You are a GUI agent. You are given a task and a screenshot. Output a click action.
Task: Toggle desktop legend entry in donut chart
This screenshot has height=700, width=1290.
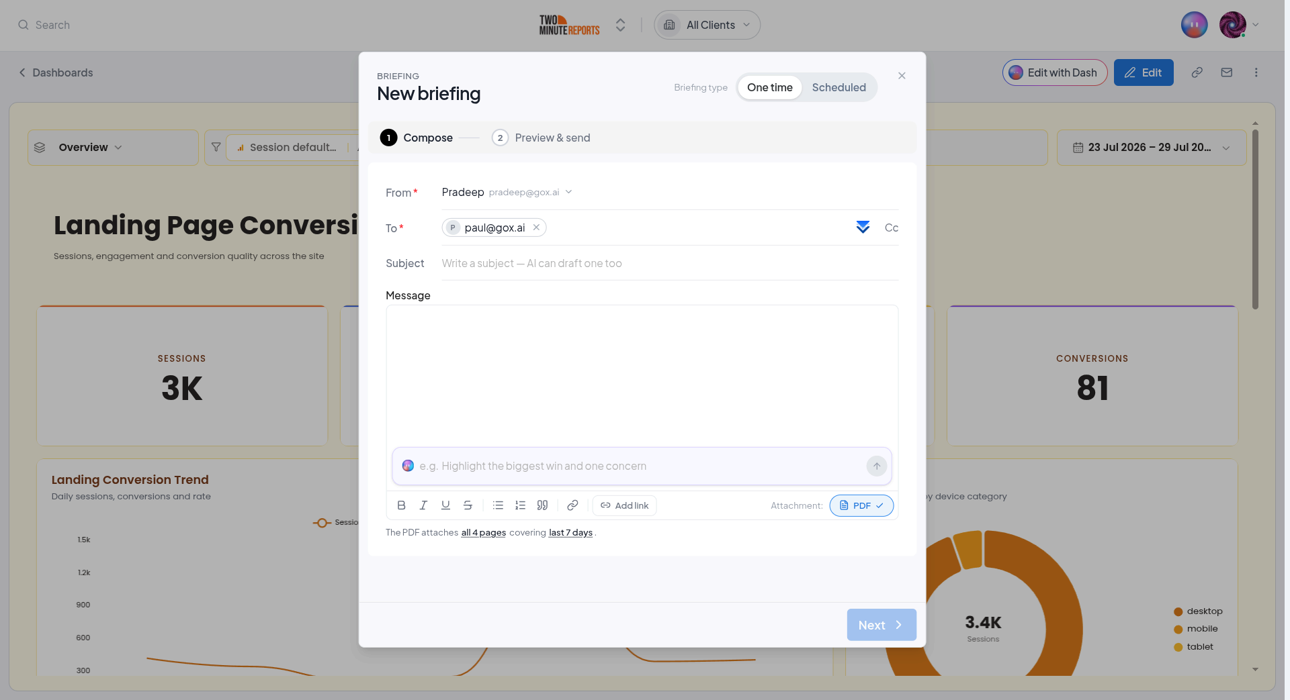(x=1198, y=611)
